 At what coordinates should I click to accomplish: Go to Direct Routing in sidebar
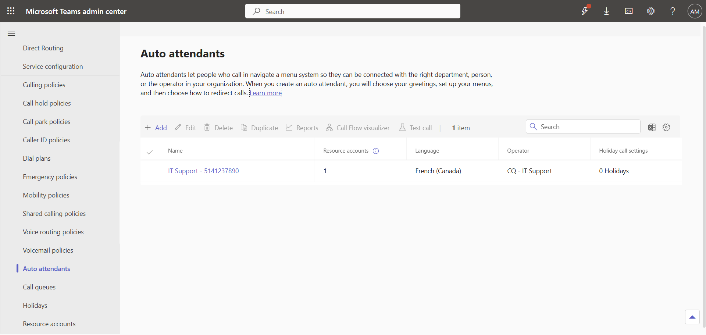pyautogui.click(x=43, y=48)
